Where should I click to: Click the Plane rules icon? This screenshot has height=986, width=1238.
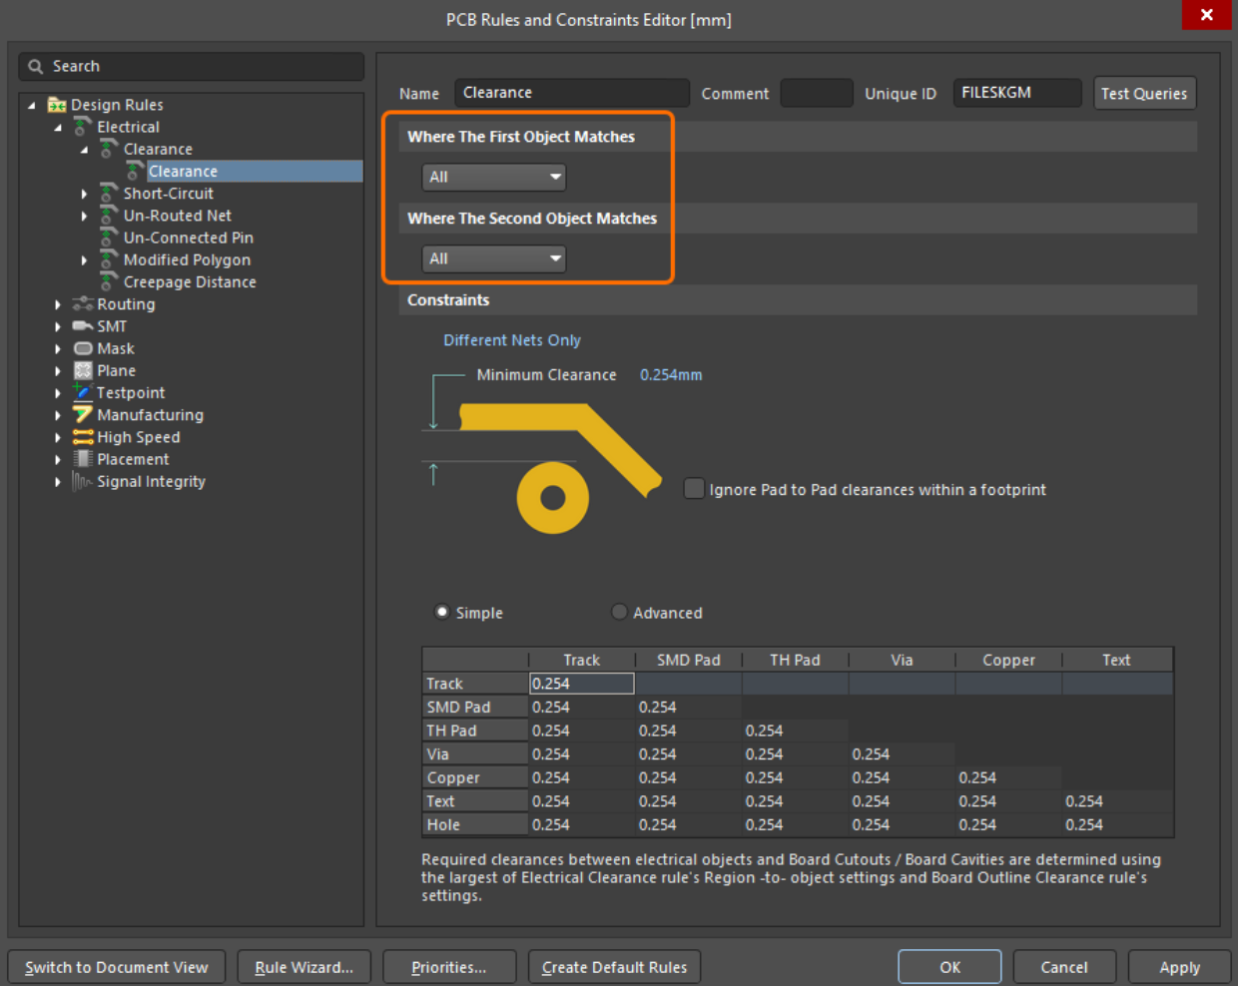point(83,370)
